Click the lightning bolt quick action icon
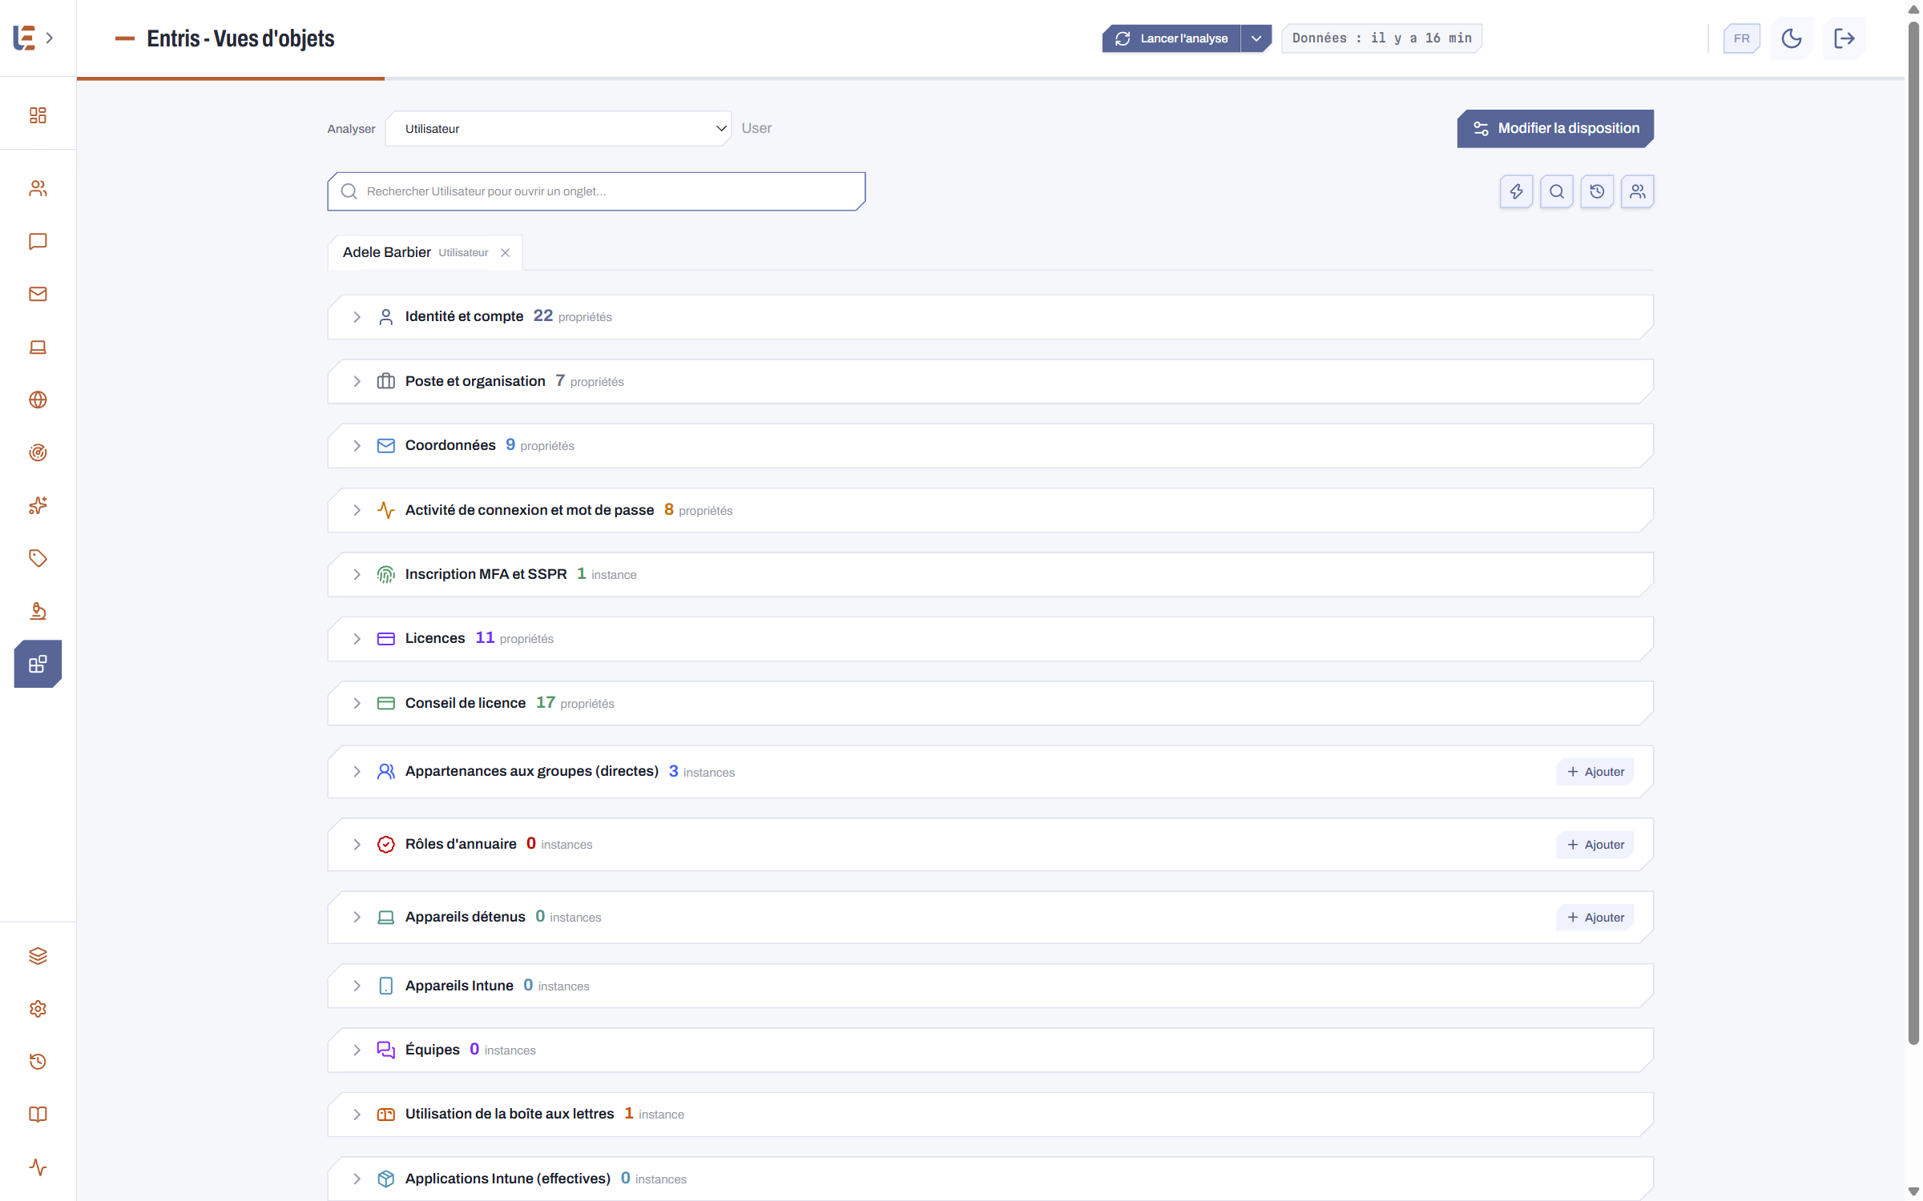1923x1201 pixels. 1516,191
